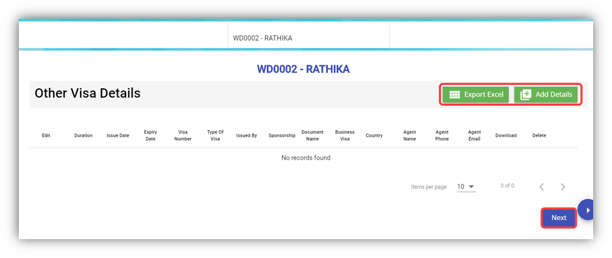This screenshot has width=612, height=258.
Task: Click the blue Next button
Action: pyautogui.click(x=558, y=218)
